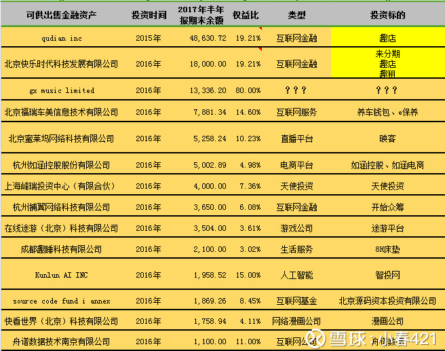Click the amount 5,258.24
Image resolution: width=445 pixels, height=351 pixels.
coord(210,138)
